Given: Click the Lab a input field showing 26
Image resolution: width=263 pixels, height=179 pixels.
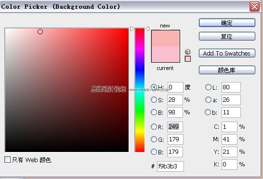Looking at the screenshot, I should click(x=231, y=100).
